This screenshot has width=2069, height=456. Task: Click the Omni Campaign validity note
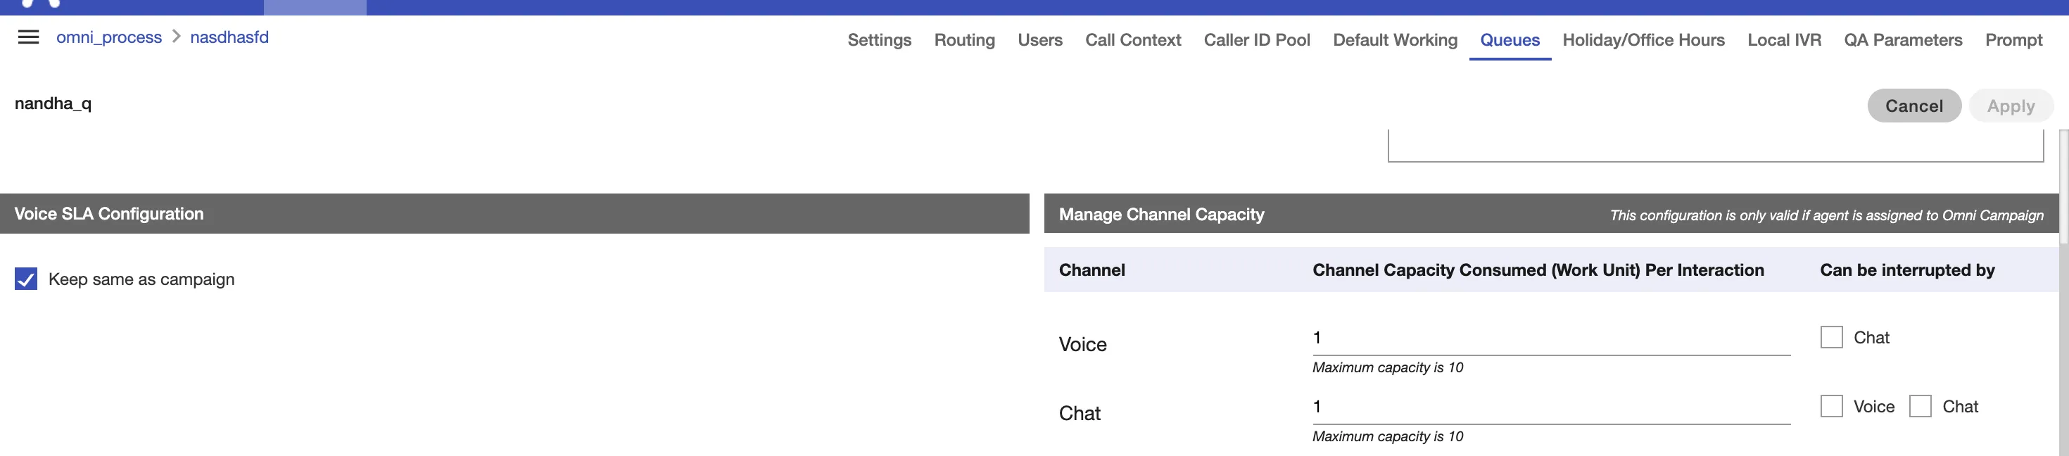[x=1826, y=215]
